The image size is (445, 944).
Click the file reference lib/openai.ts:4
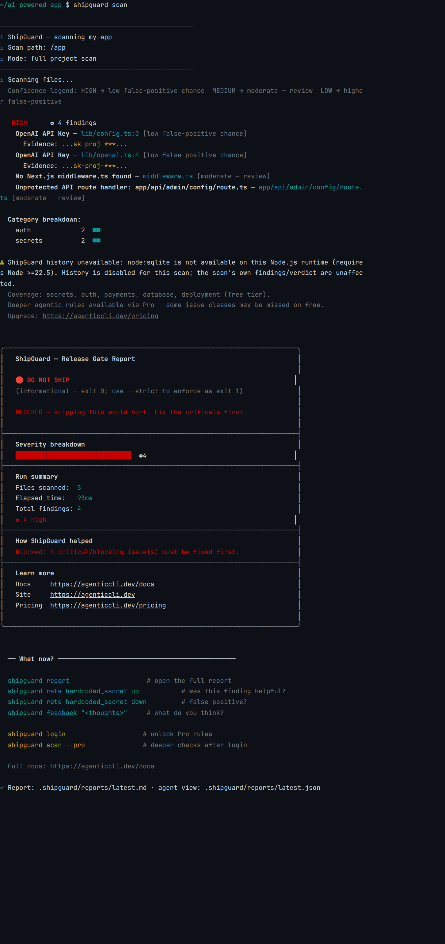(x=110, y=155)
